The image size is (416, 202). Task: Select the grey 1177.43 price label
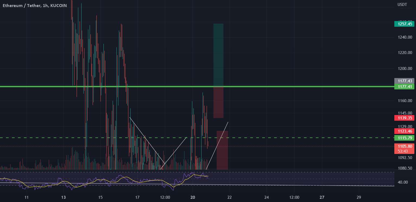pos(404,81)
